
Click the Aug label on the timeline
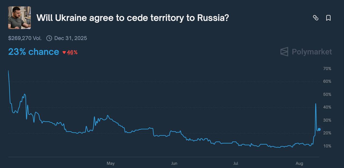tap(299, 163)
